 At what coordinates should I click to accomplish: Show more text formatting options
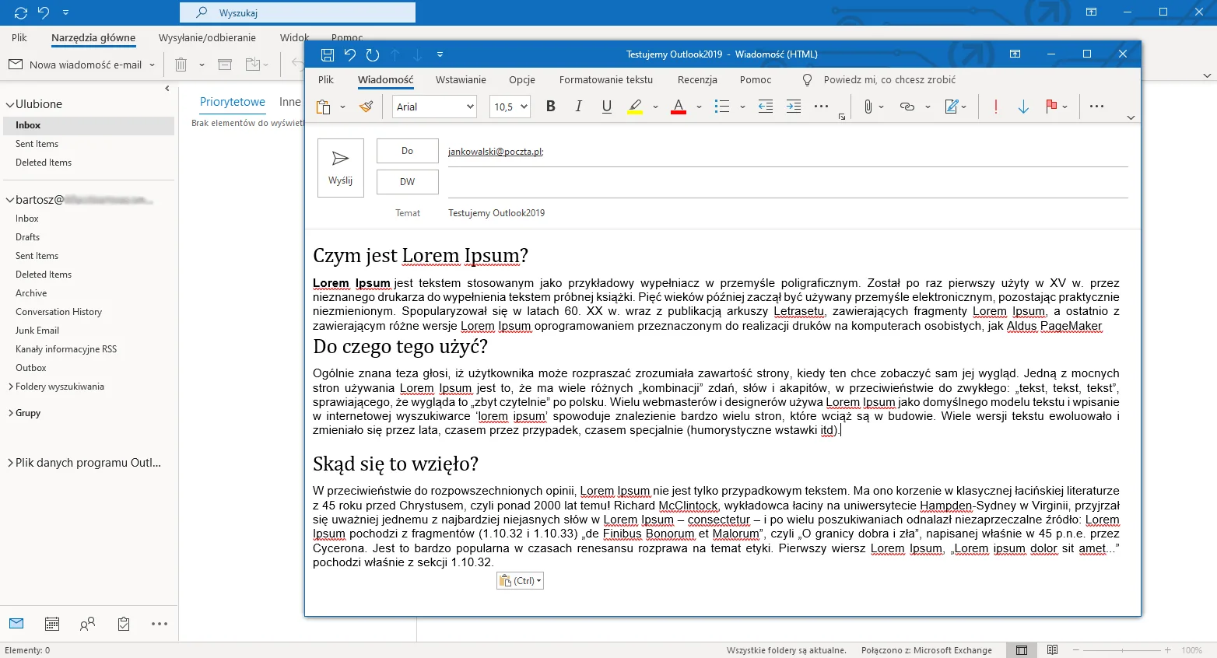point(821,107)
